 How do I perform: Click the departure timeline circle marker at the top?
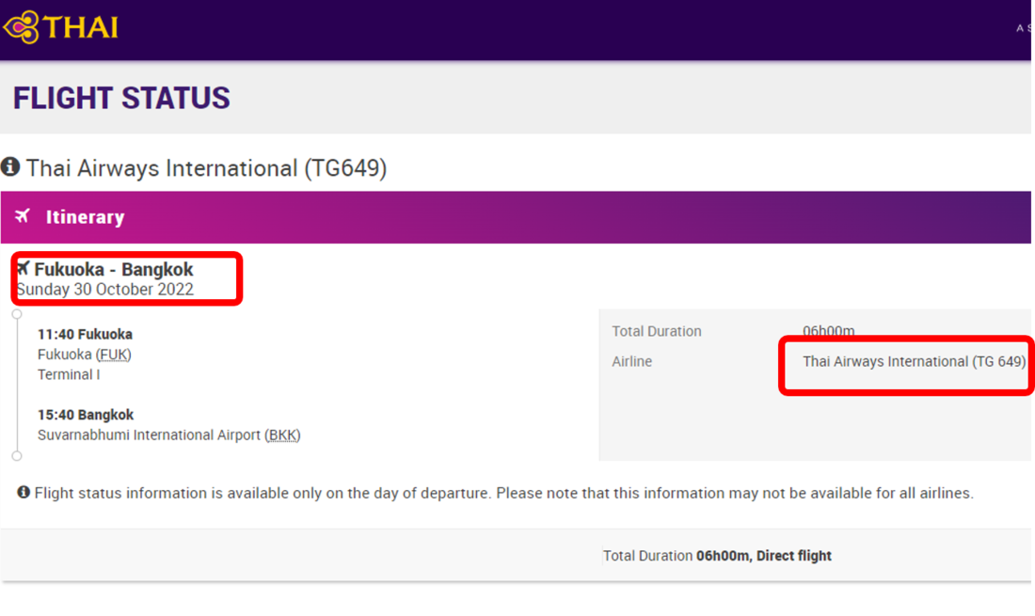(17, 315)
